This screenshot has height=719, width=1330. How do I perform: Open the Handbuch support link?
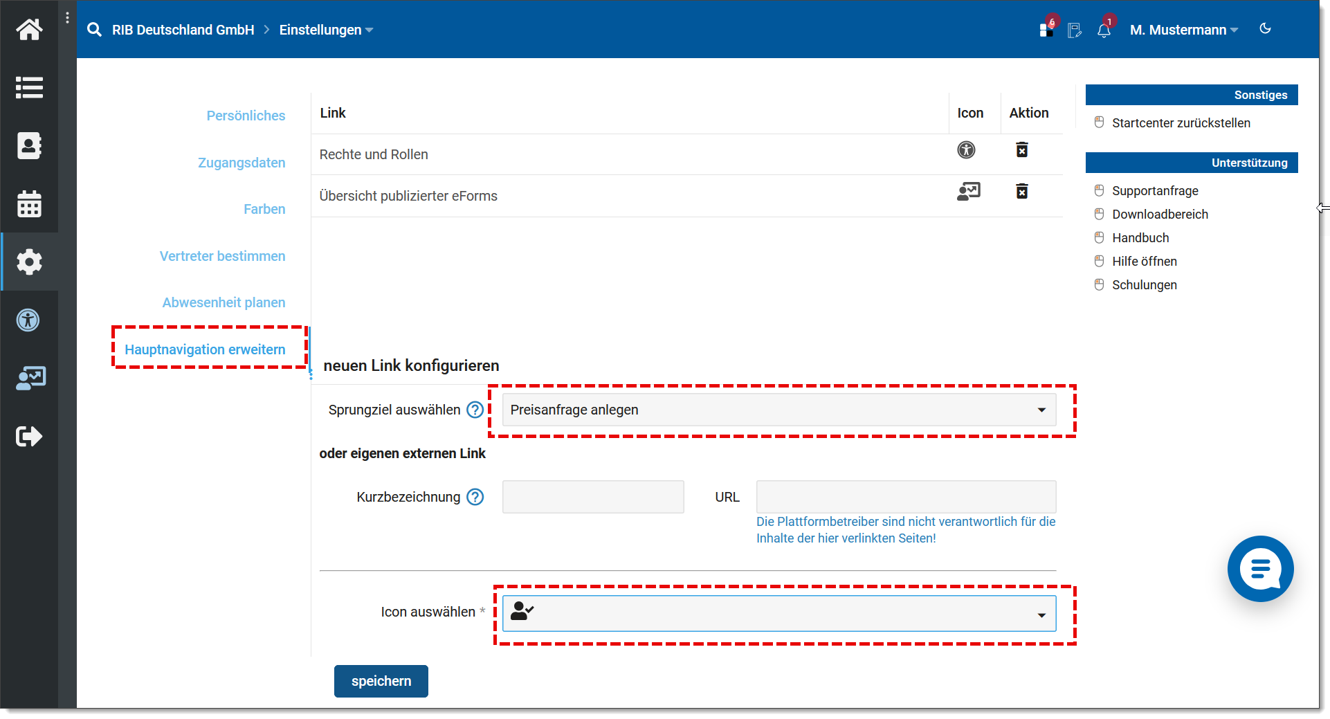tap(1140, 238)
